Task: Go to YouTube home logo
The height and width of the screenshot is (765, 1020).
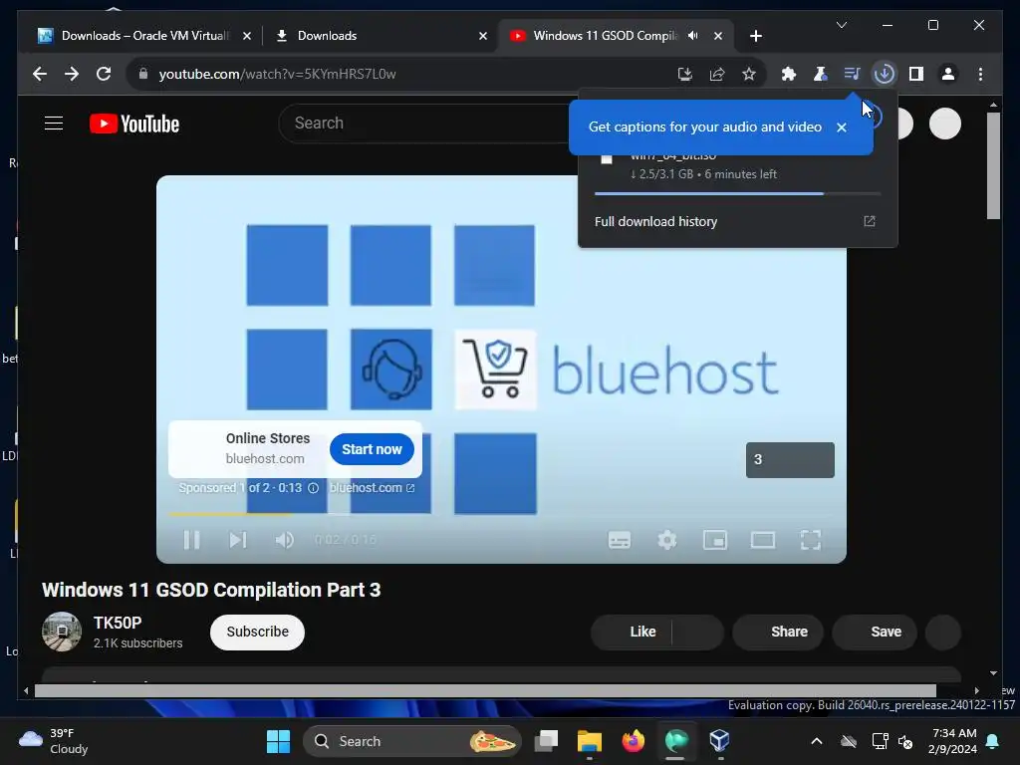Action: click(x=134, y=124)
